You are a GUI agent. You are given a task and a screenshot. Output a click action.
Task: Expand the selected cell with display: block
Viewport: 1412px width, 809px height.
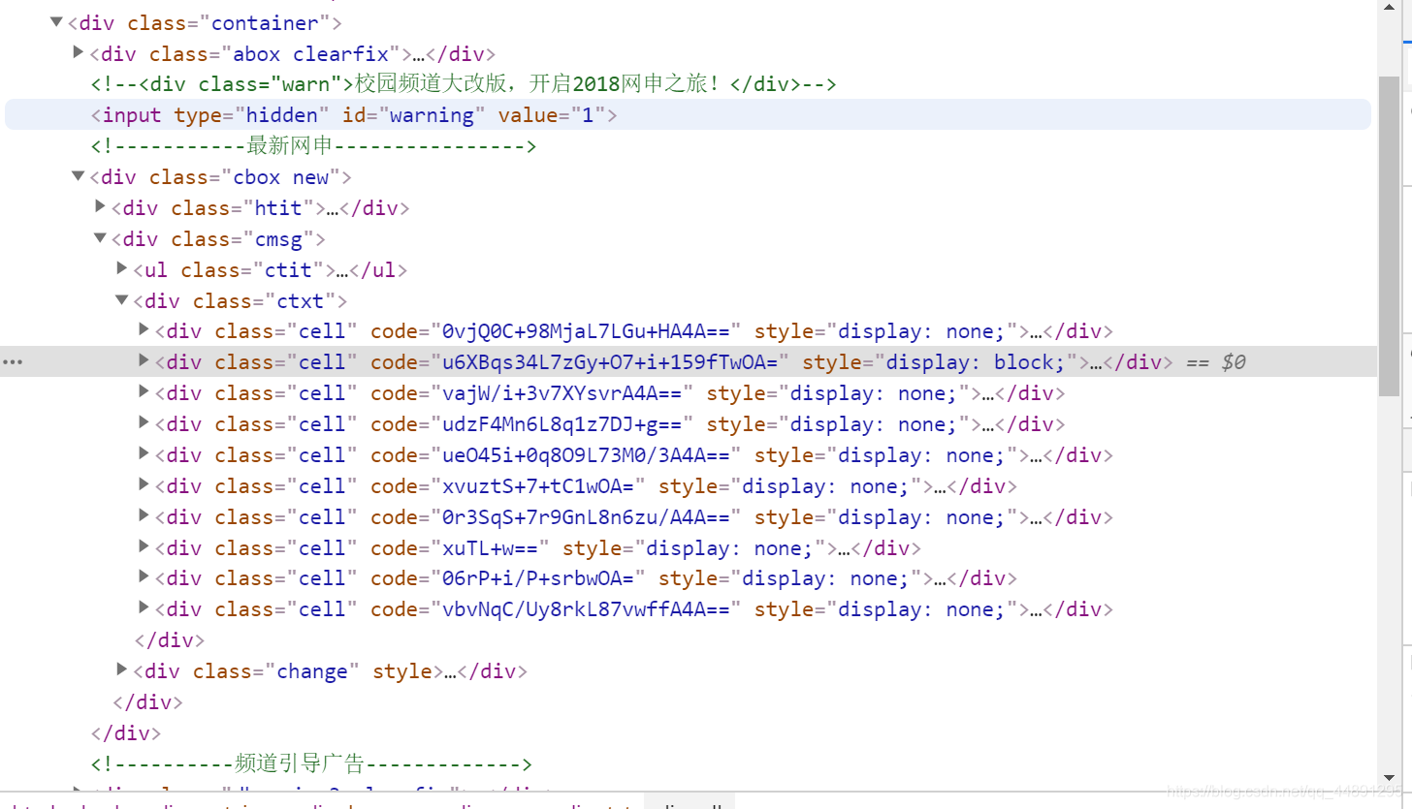144,360
